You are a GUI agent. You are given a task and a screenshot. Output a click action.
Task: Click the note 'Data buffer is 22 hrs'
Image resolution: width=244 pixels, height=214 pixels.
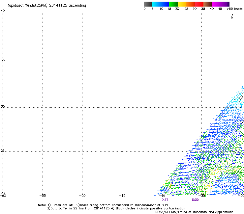(67, 208)
